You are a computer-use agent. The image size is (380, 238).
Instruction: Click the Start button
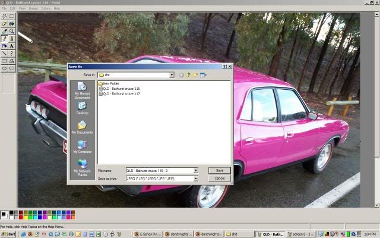8,234
